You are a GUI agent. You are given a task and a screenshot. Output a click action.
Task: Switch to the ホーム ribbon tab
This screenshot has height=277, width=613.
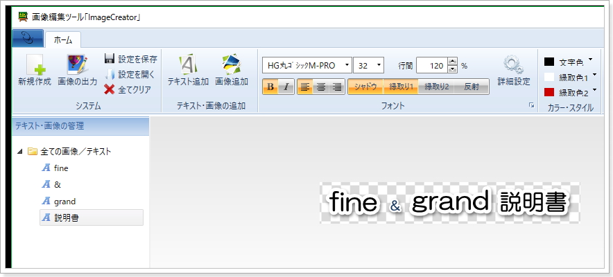tap(63, 39)
